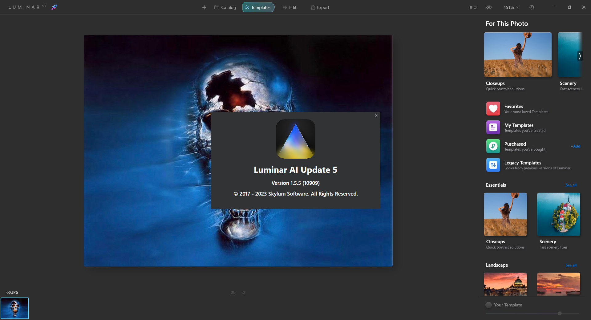Click the heart favorite icon below photo
The height and width of the screenshot is (320, 591).
243,292
